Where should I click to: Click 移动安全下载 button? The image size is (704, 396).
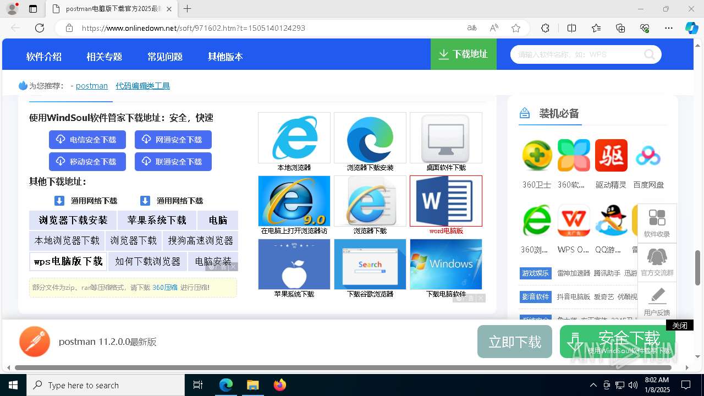[87, 162]
